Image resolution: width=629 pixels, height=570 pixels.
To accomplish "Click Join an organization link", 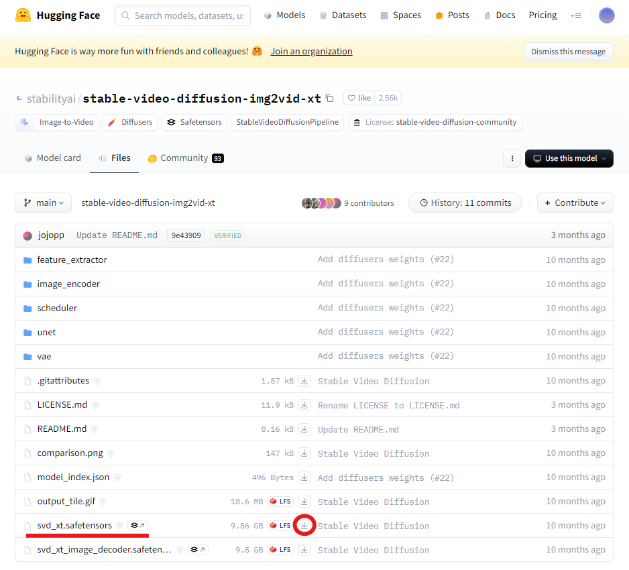I will point(311,52).
